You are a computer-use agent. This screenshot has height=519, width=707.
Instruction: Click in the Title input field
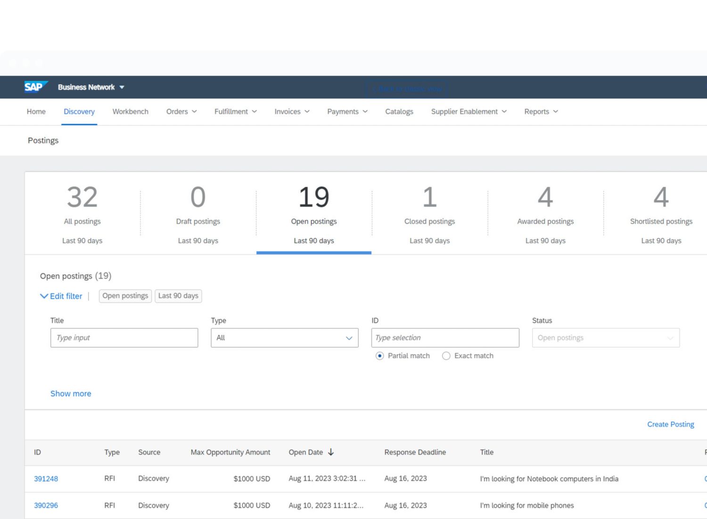(x=124, y=338)
